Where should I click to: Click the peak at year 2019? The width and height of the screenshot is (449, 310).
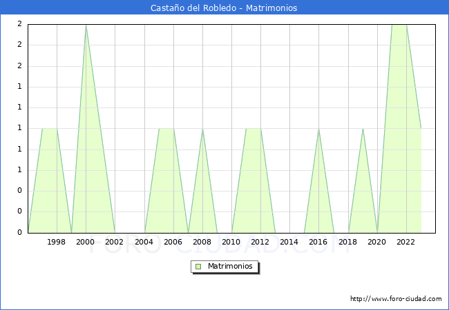click(363, 129)
